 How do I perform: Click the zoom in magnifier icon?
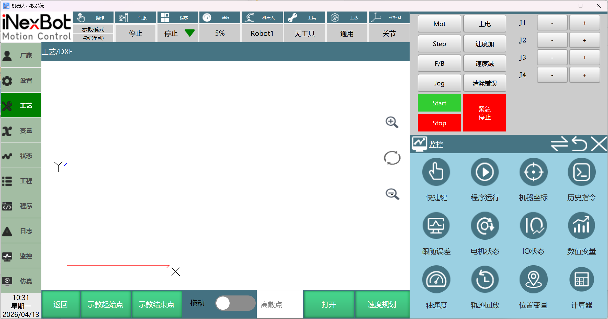pyautogui.click(x=392, y=122)
